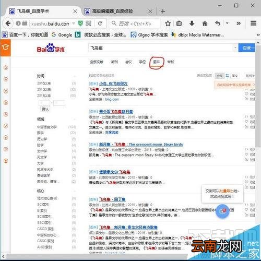
Task: Go back with the browser back arrow
Action: 8,23
